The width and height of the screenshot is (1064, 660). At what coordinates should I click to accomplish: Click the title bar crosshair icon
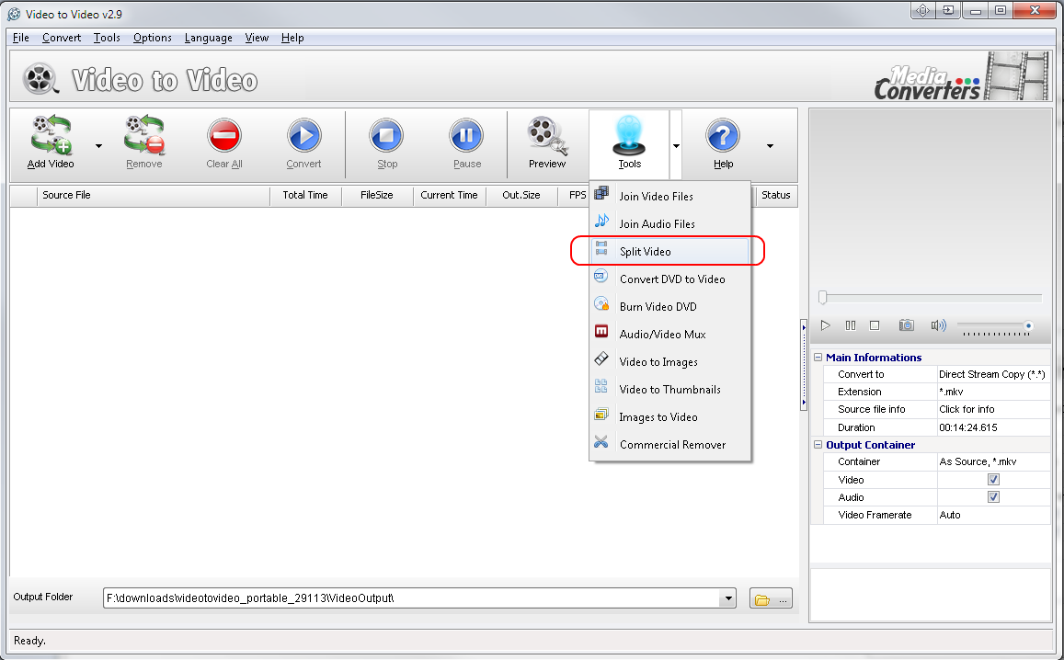[923, 10]
